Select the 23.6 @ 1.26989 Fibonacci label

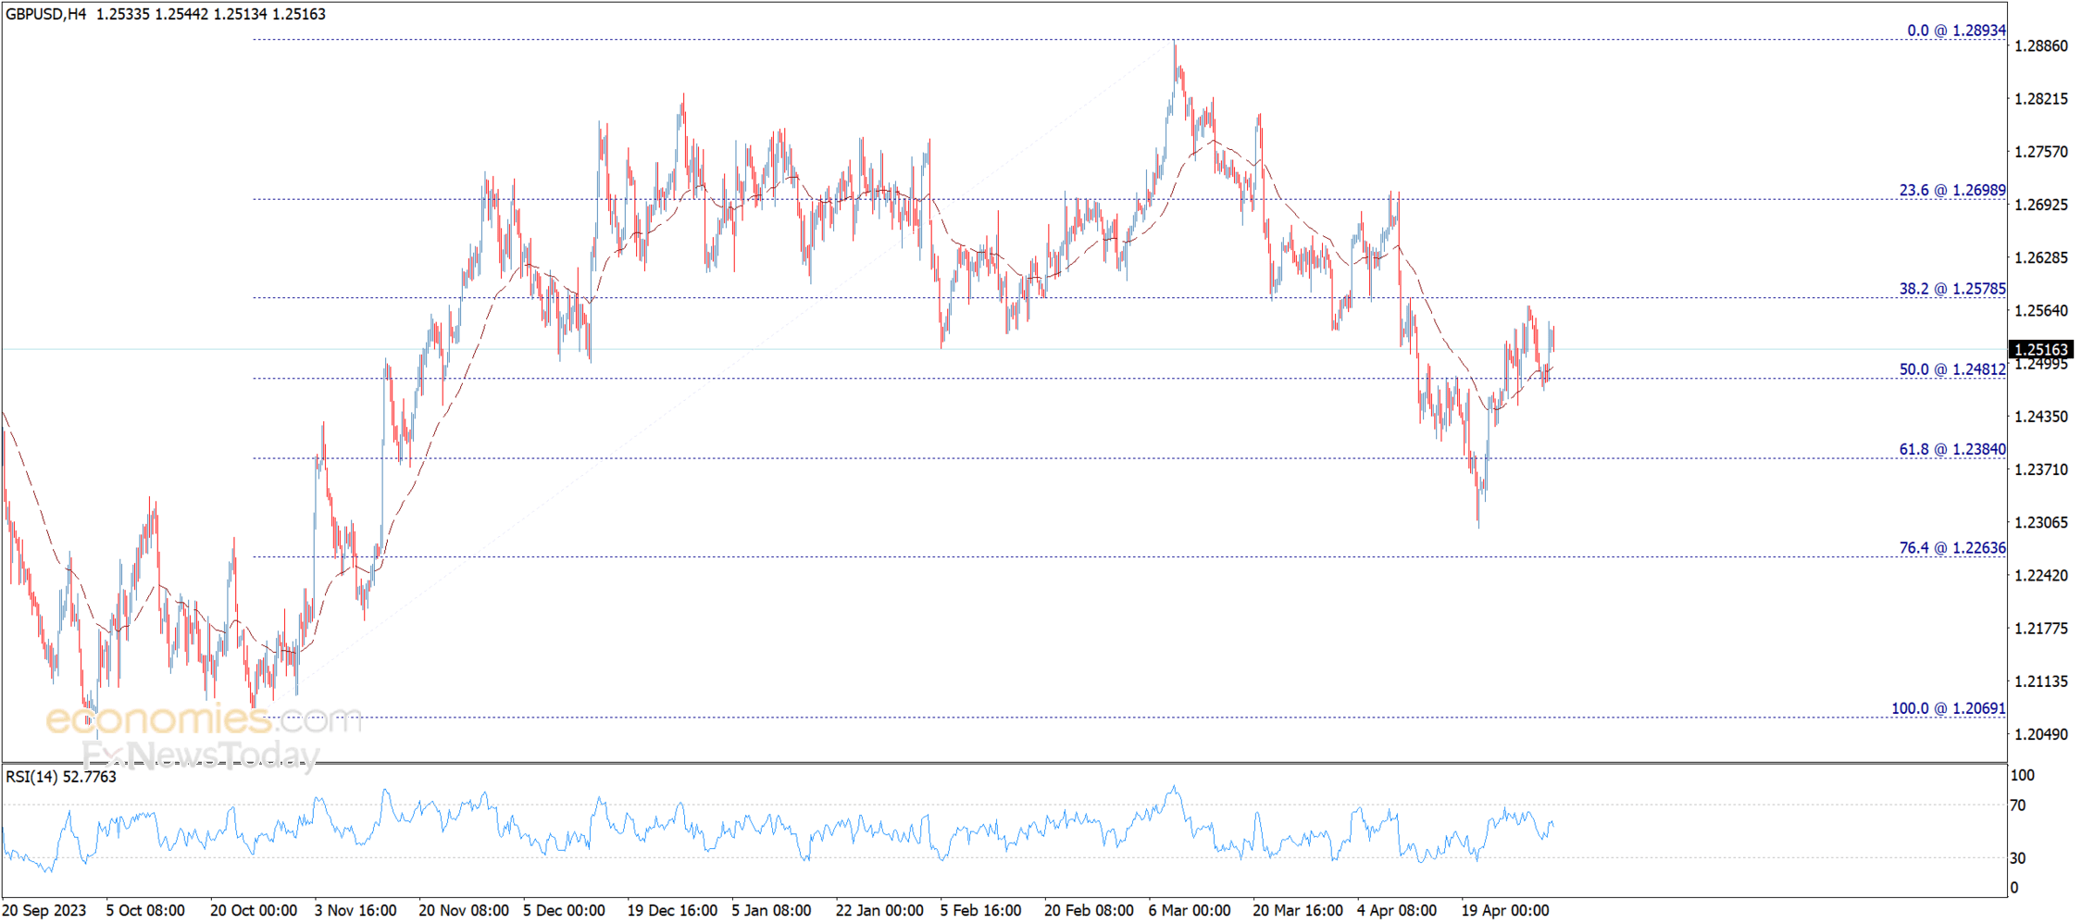coord(1952,190)
